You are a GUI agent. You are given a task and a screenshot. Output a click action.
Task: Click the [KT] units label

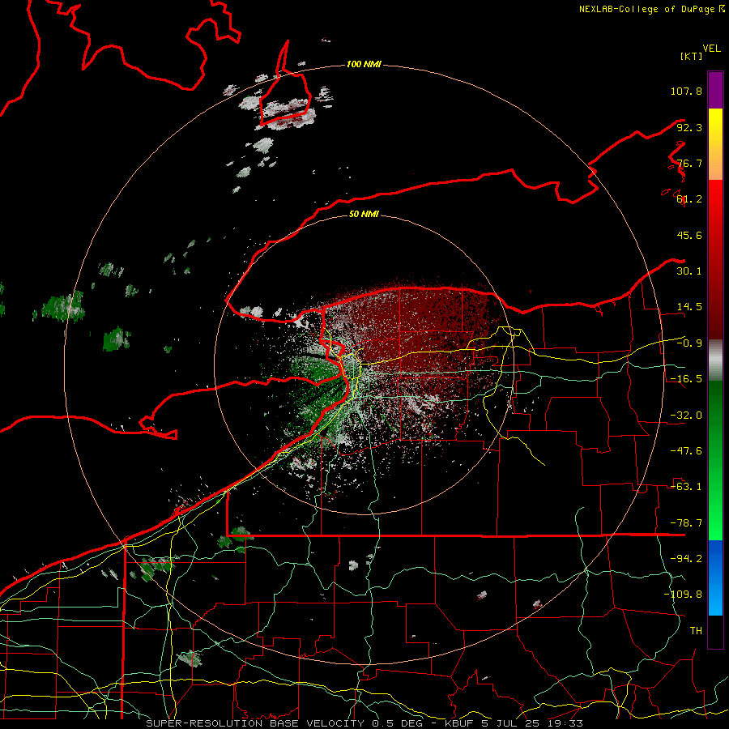[692, 56]
